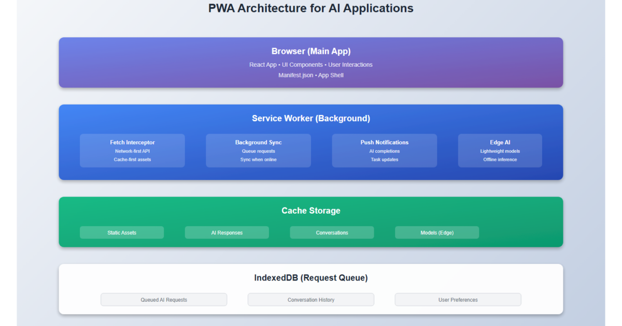Screen dimensions: 622x326
Task: Open the Queued AI Requests box
Action: pyautogui.click(x=164, y=300)
